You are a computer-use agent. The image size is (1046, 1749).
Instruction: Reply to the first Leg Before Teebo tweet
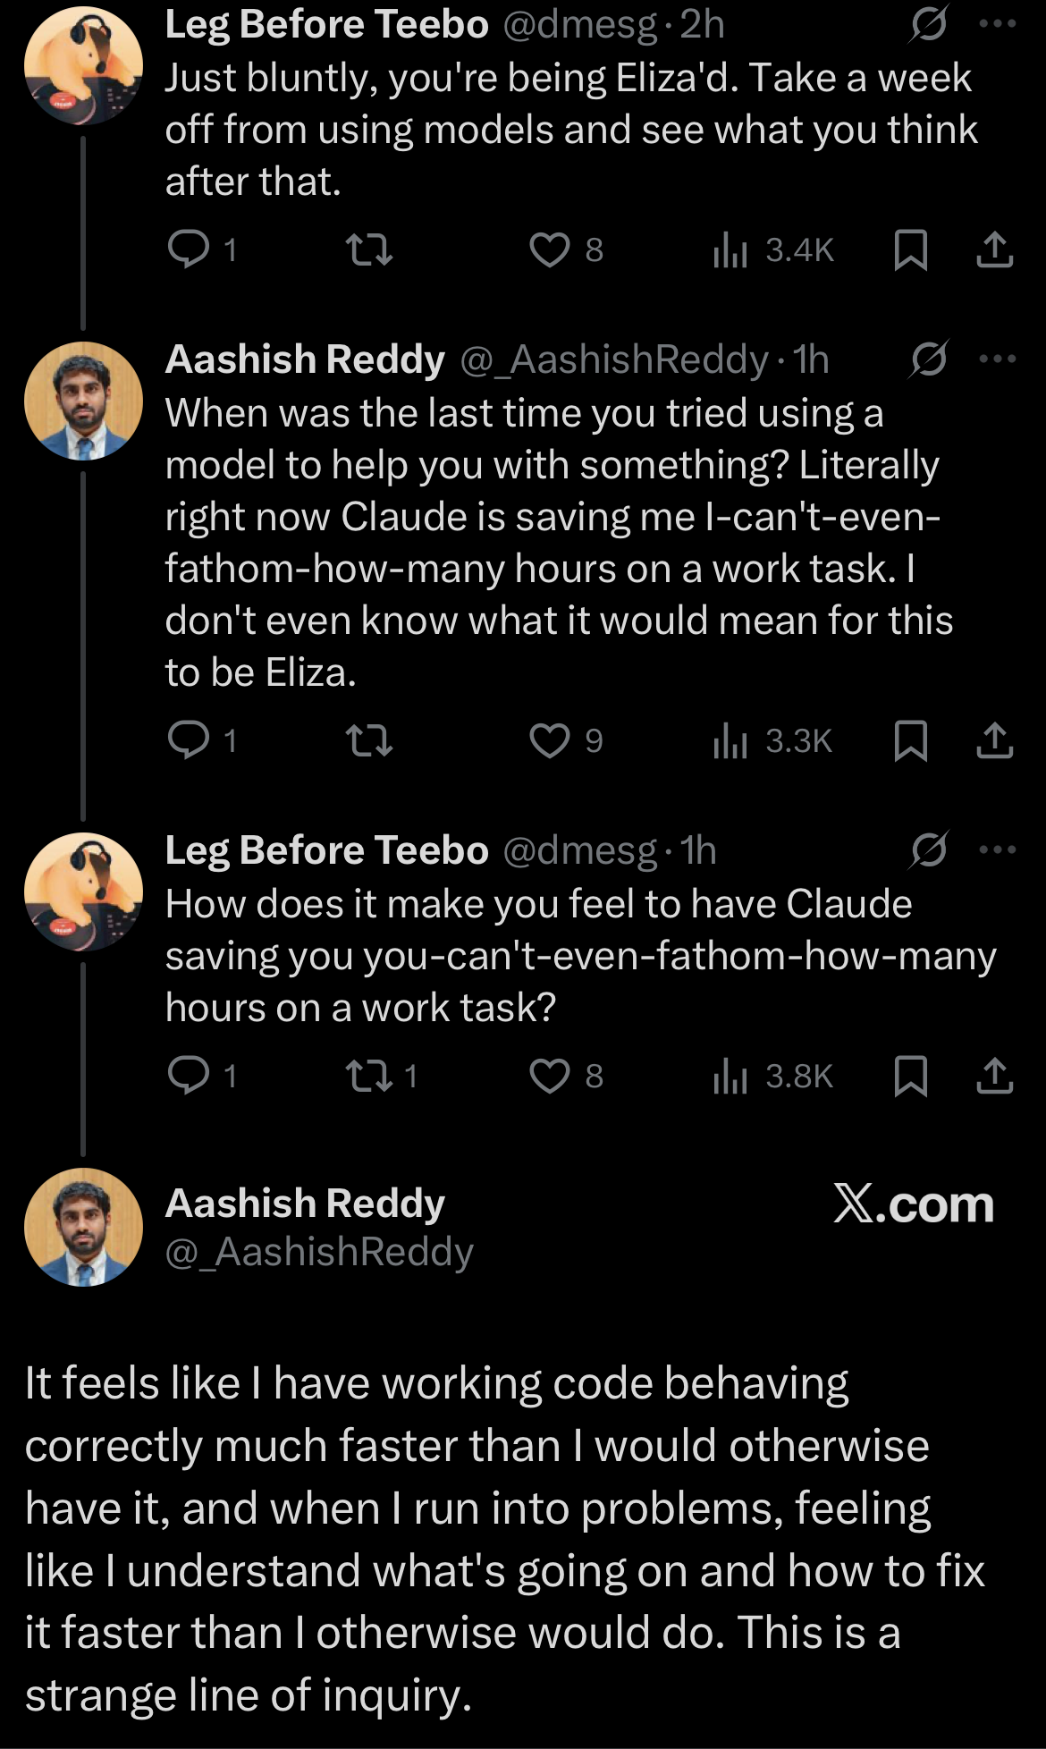point(190,249)
